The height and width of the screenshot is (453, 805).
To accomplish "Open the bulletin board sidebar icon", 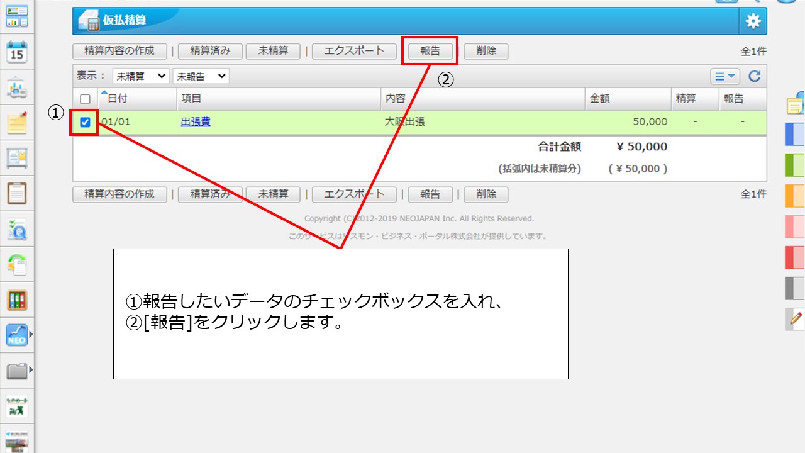I will pos(17,157).
